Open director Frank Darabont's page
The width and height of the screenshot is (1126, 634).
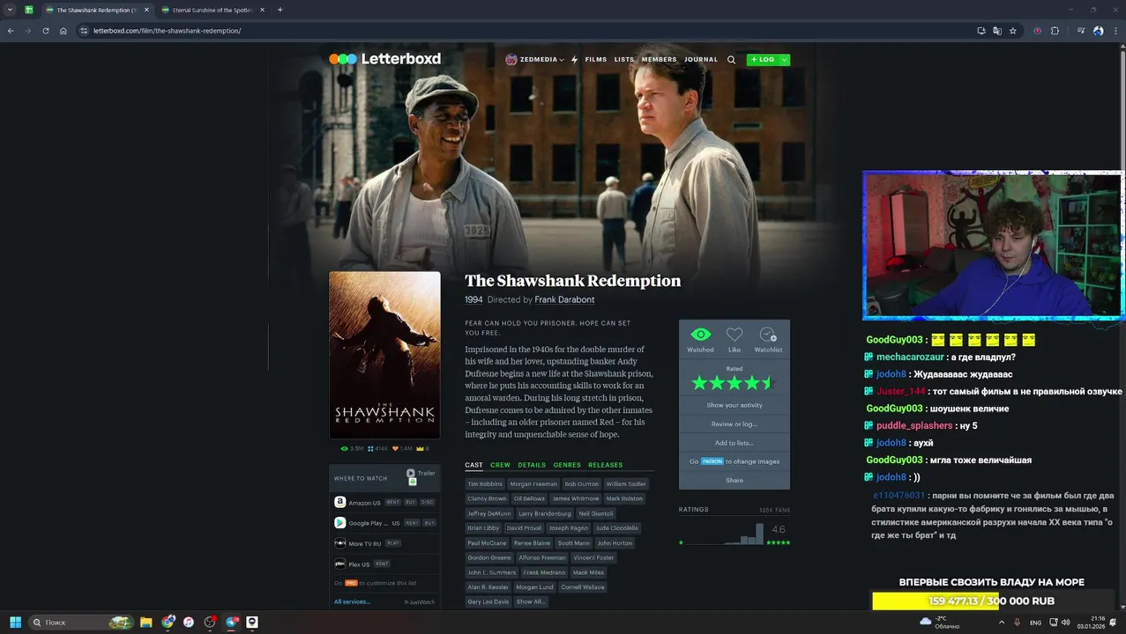coord(564,299)
